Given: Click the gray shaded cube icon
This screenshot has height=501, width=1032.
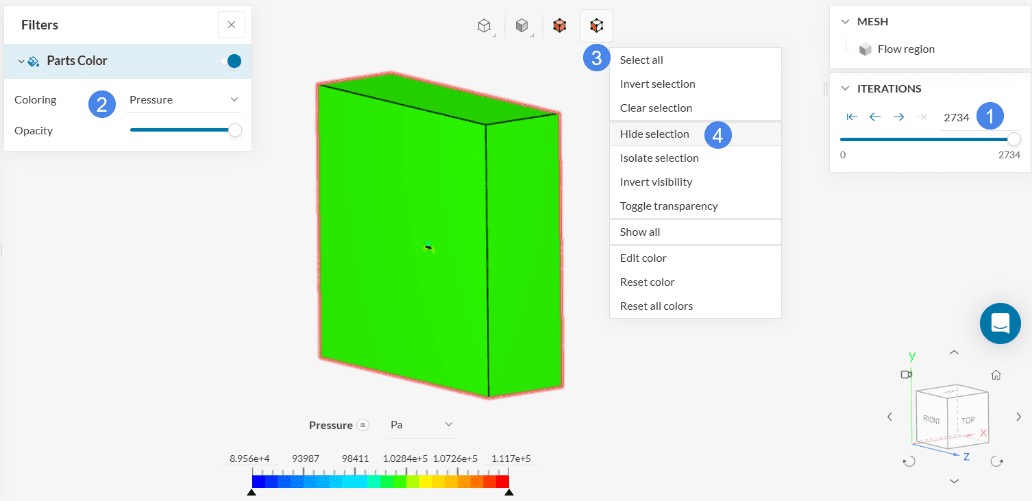Looking at the screenshot, I should [521, 26].
